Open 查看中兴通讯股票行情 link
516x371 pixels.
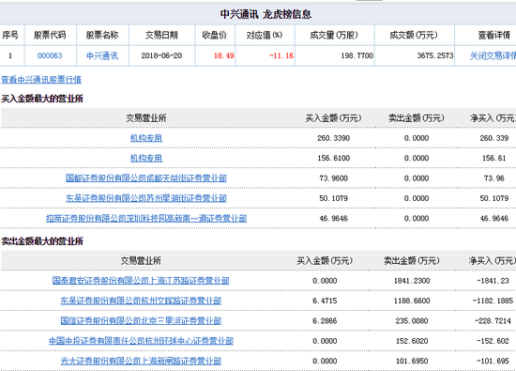click(41, 80)
